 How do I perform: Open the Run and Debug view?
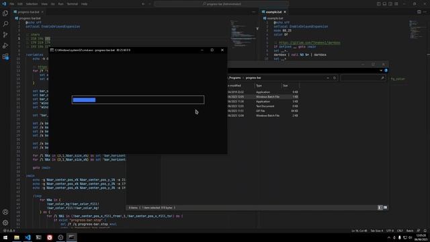[5, 46]
